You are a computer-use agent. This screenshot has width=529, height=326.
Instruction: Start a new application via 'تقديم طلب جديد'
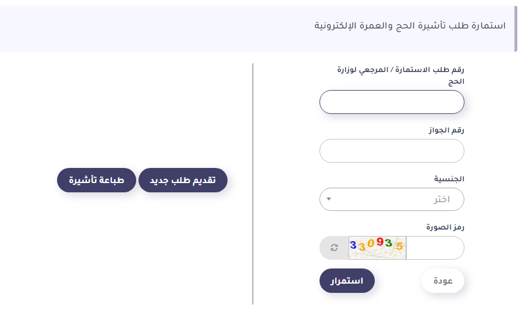(x=183, y=180)
